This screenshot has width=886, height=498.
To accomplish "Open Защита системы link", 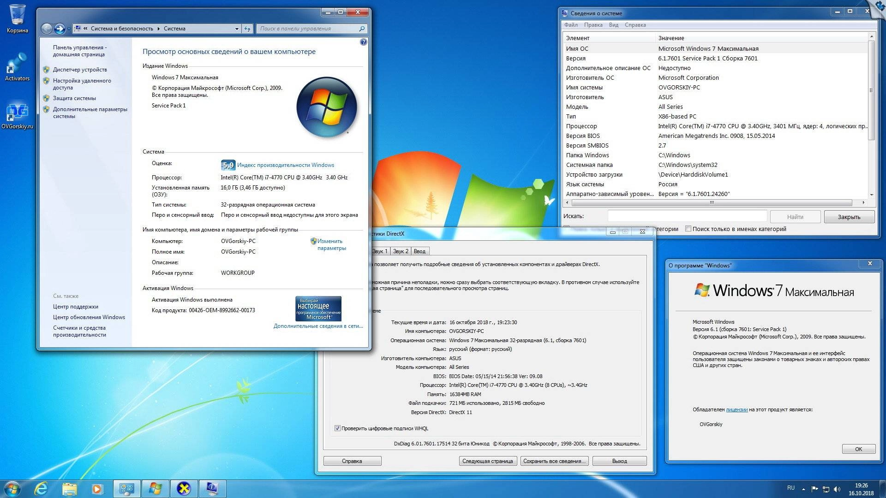I will pos(74,98).
